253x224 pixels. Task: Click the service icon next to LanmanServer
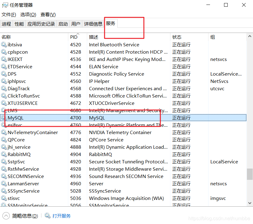(x=4, y=183)
